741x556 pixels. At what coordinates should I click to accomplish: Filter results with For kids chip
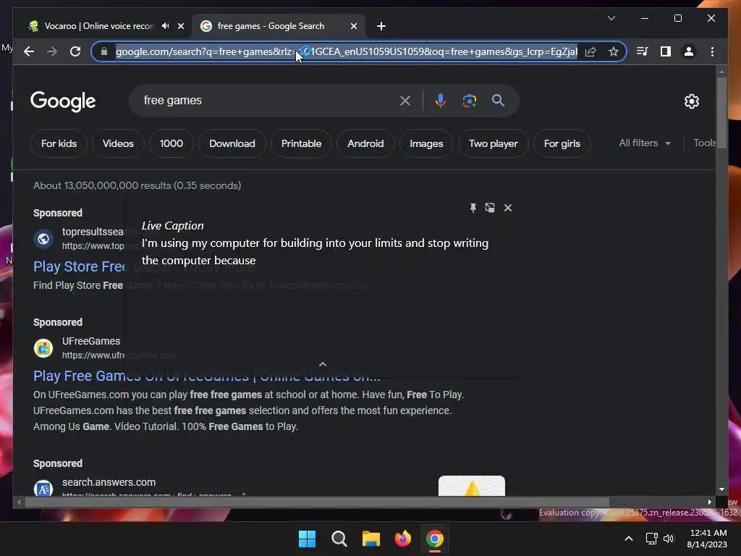point(59,143)
